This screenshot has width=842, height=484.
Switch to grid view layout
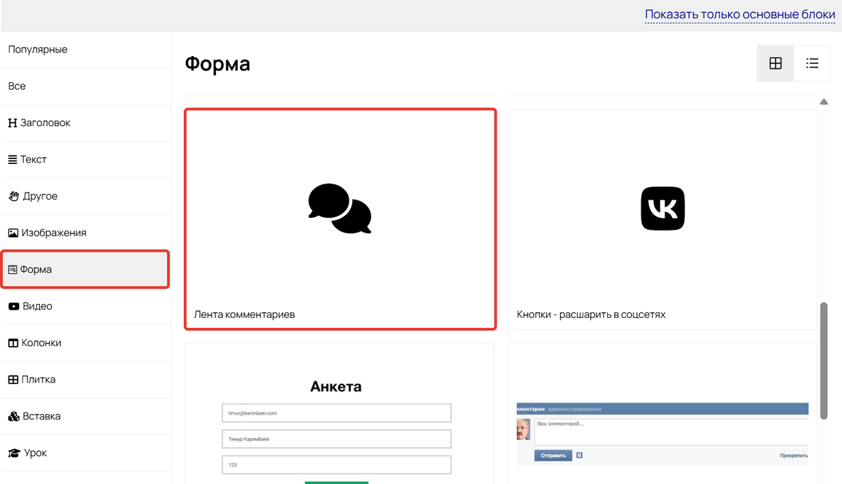[x=775, y=64]
